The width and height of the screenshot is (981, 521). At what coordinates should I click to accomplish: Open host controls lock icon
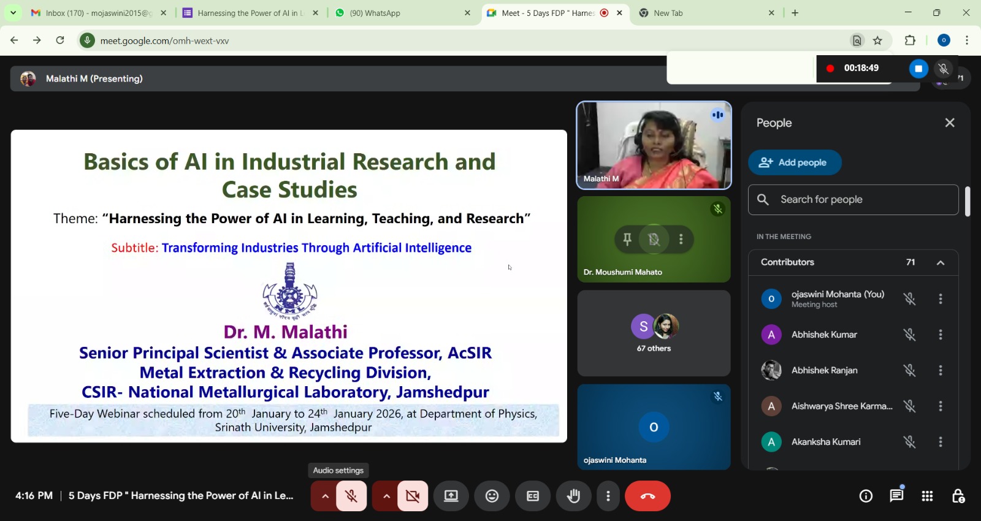click(958, 496)
